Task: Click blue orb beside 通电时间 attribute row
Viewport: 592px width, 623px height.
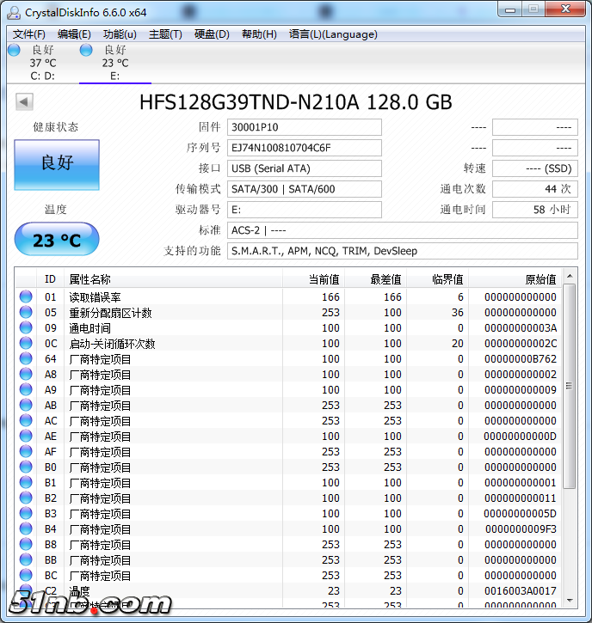Action: click(26, 328)
